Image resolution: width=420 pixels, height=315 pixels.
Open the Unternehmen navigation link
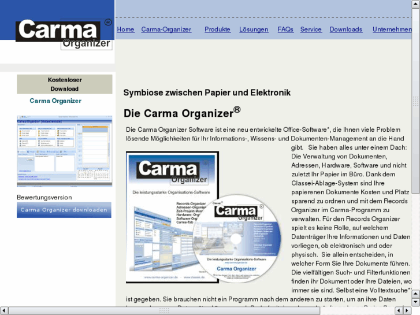[392, 29]
